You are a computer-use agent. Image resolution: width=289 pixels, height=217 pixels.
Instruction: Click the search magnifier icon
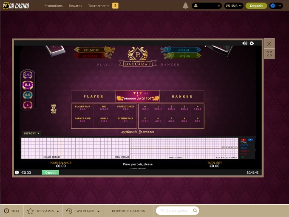point(195,211)
